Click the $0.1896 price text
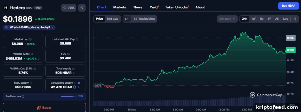This screenshot has height=112, width=301. click(17, 19)
